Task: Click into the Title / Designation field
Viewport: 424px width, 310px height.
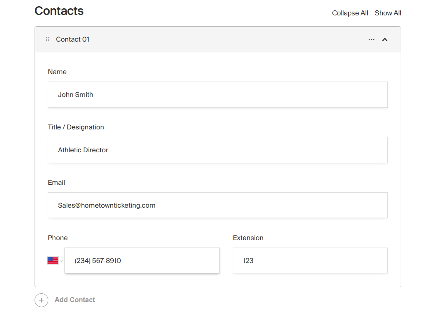Action: coord(217,150)
